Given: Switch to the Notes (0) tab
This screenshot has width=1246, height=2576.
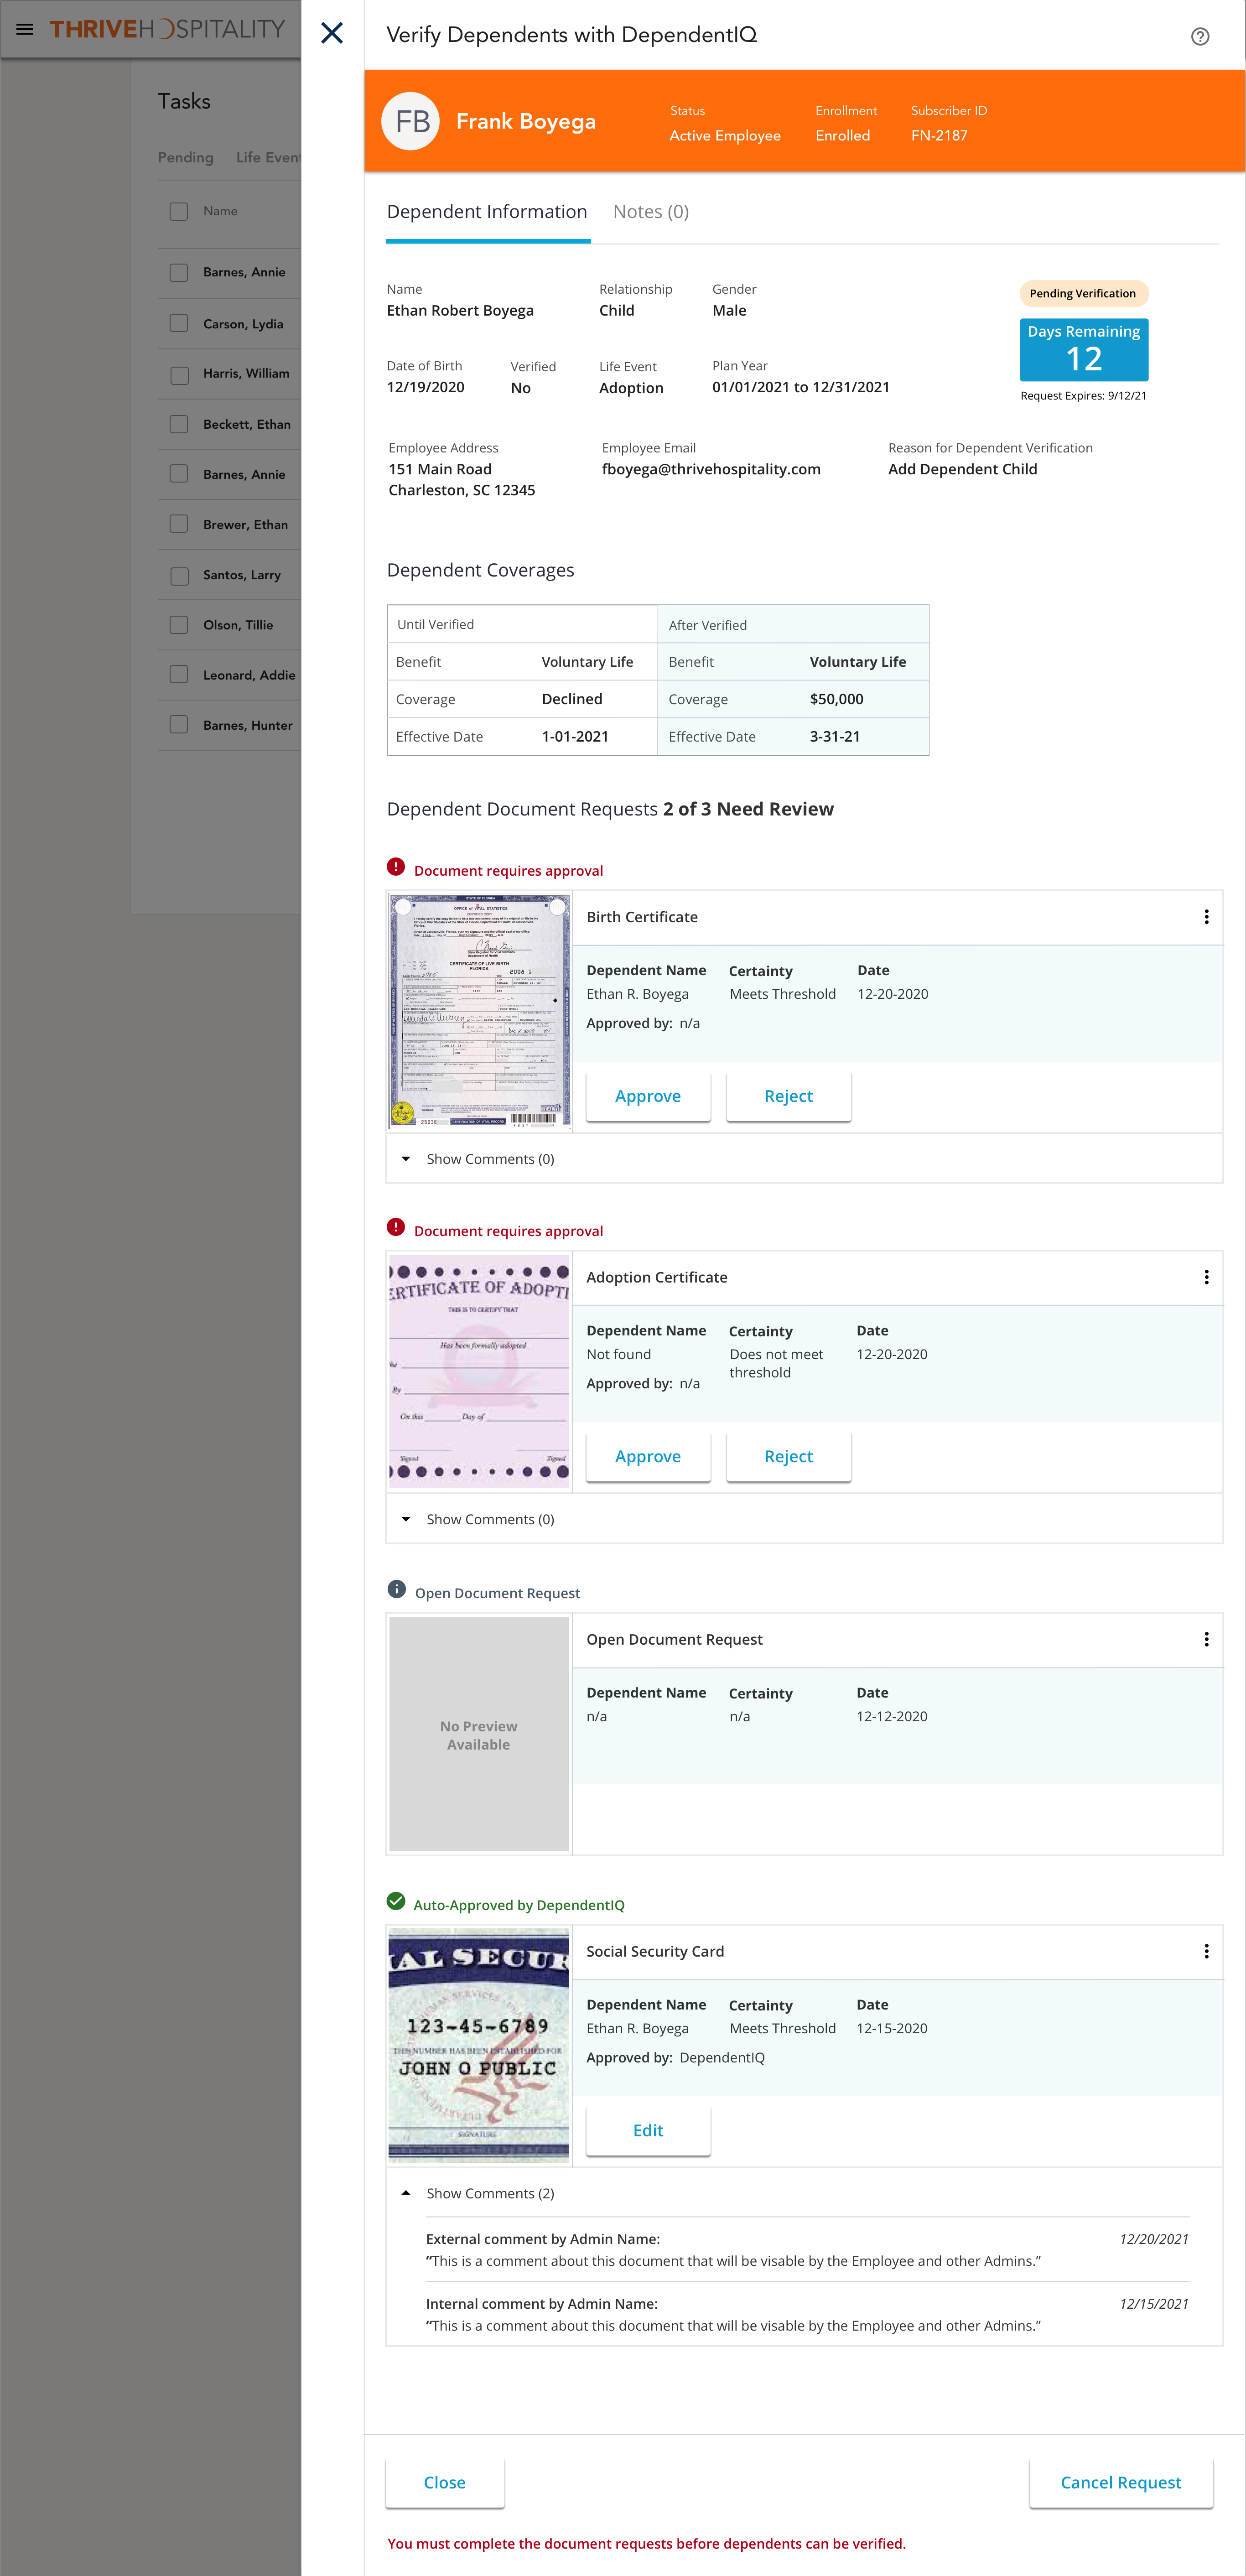Looking at the screenshot, I should (x=650, y=212).
